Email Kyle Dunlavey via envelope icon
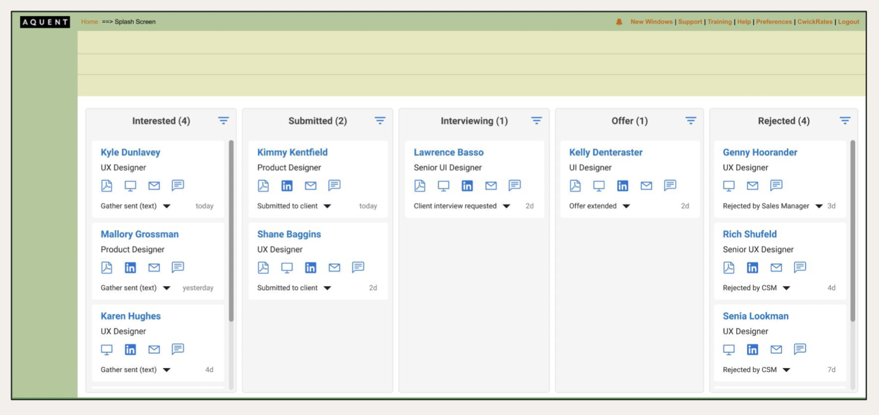 click(x=154, y=186)
